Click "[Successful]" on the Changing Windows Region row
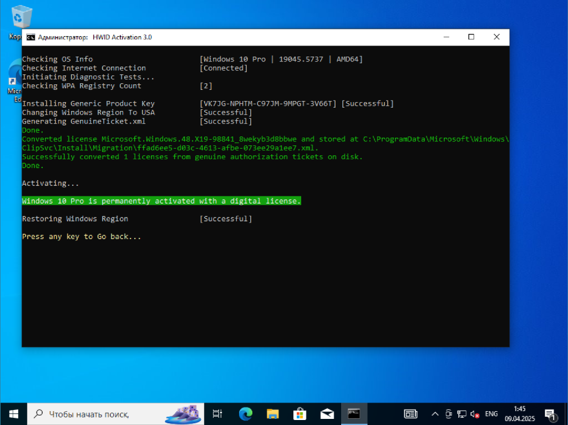Image resolution: width=568 pixels, height=425 pixels. [226, 112]
